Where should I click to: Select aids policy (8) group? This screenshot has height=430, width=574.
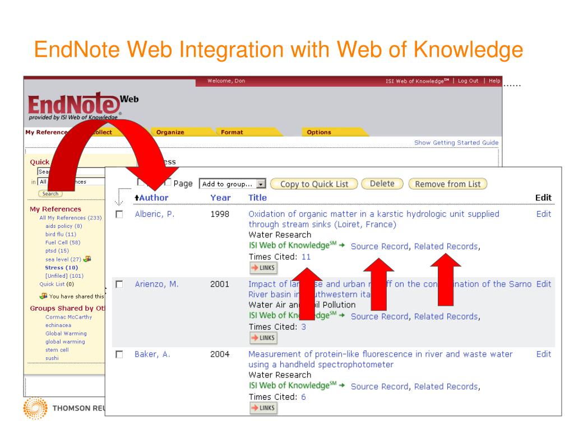click(x=64, y=226)
